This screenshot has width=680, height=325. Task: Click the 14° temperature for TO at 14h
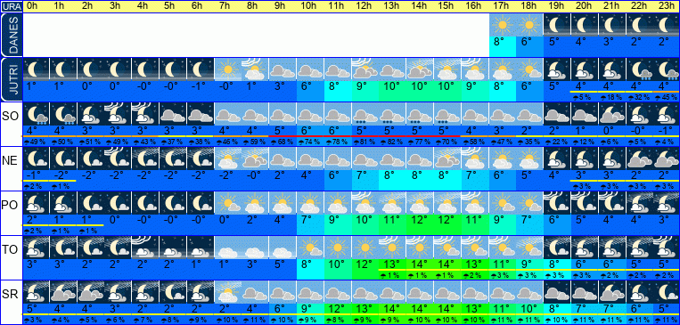419,264
